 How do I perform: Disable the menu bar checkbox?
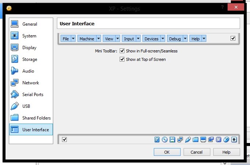click(x=233, y=38)
